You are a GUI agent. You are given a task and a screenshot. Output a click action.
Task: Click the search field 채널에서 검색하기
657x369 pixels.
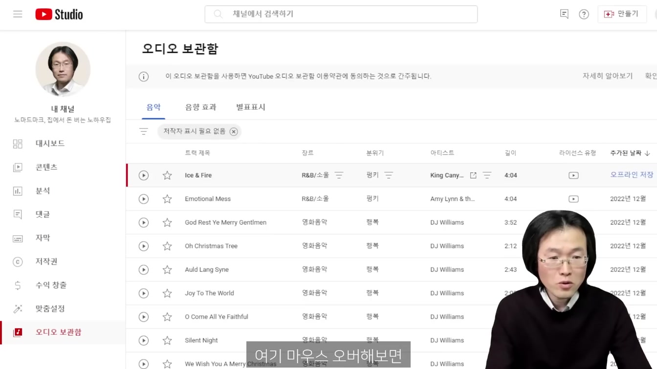[341, 14]
